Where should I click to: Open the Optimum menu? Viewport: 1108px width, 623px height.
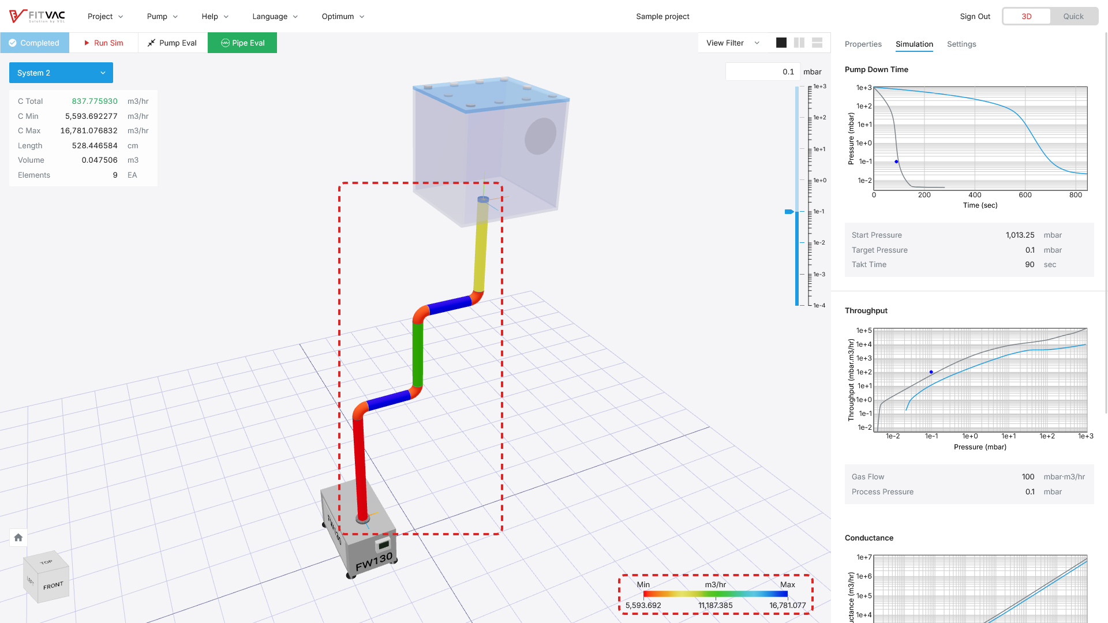343,16
